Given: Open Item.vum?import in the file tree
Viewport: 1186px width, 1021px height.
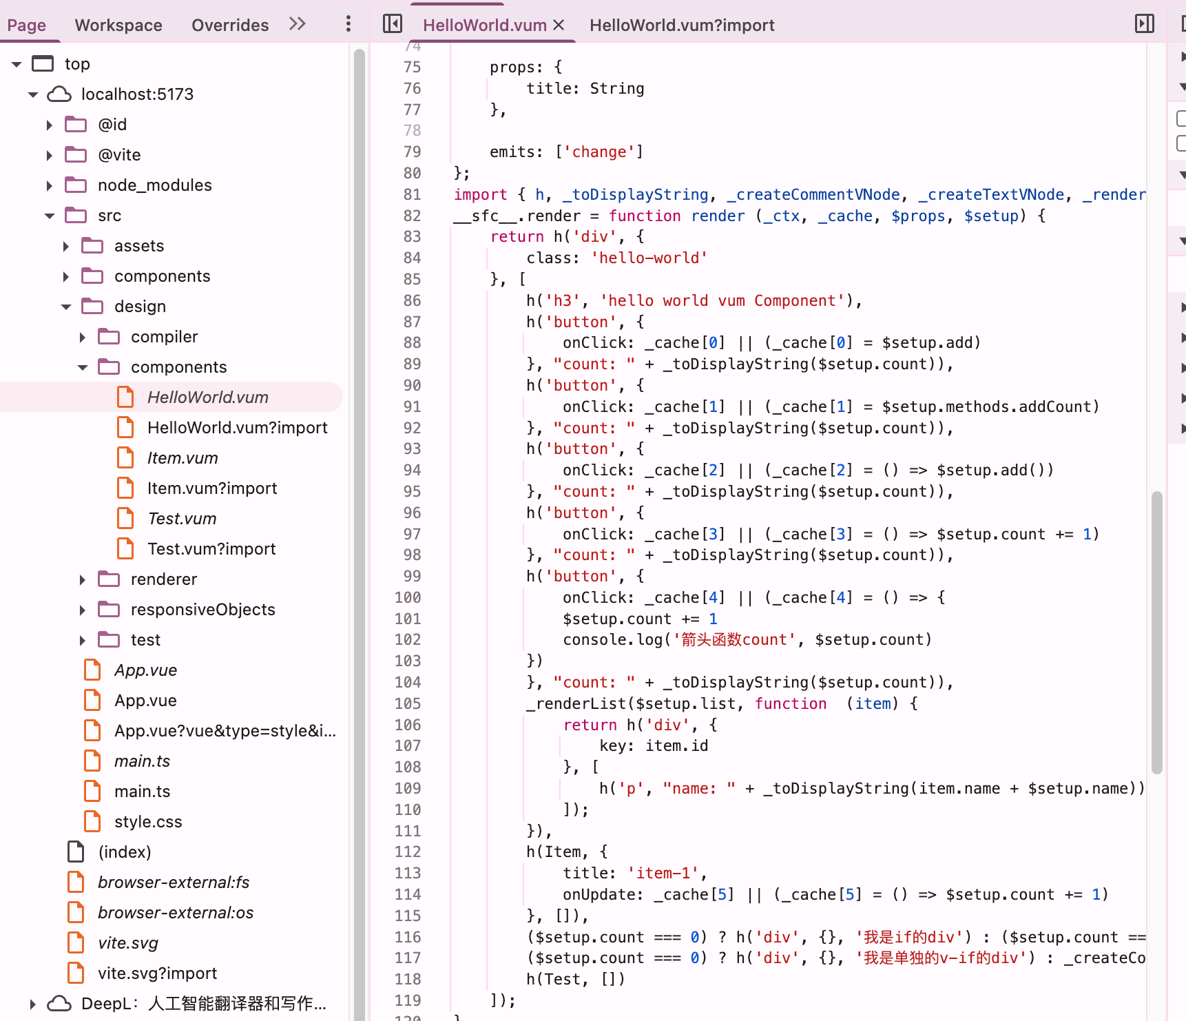Looking at the screenshot, I should [x=211, y=488].
